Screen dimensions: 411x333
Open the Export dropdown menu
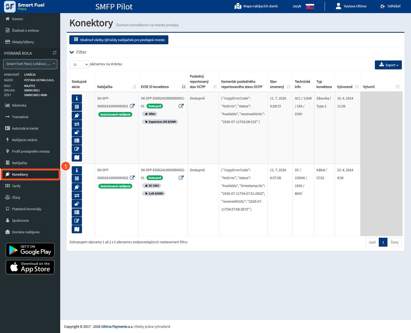point(388,65)
